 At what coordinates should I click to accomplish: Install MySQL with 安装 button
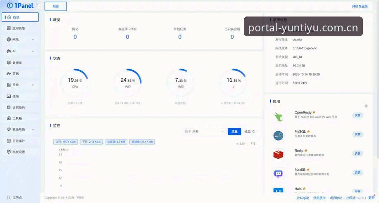pos(358,135)
